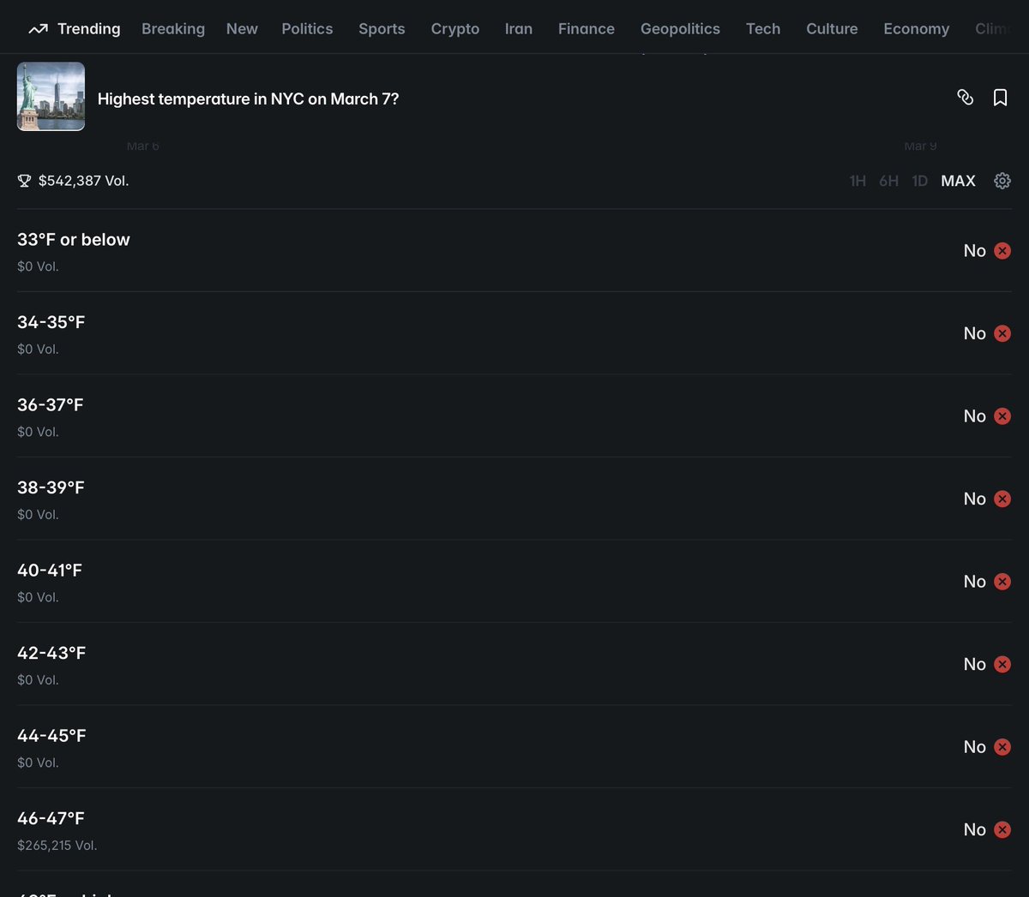Open the Statue of Liberty thumbnail
Viewport: 1029px width, 897px height.
(x=51, y=96)
